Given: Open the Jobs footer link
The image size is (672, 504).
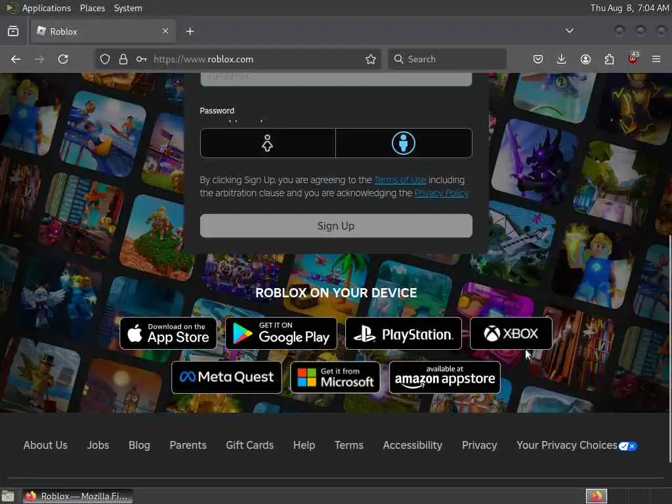Looking at the screenshot, I should pos(98,446).
